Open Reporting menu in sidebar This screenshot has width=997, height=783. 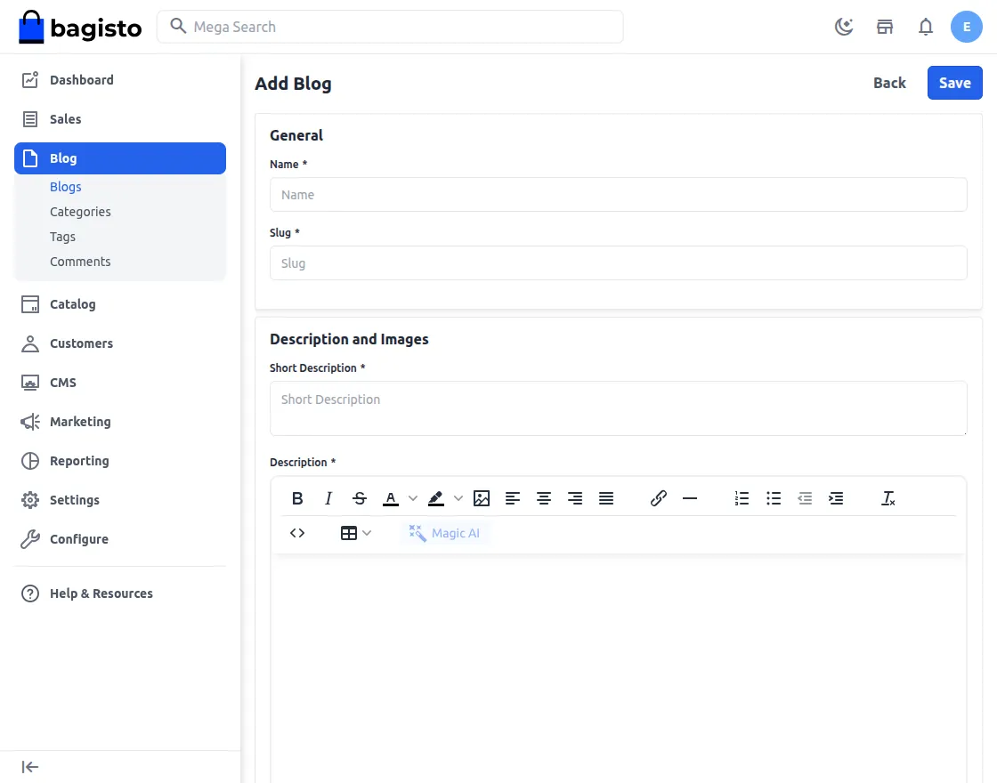119,461
